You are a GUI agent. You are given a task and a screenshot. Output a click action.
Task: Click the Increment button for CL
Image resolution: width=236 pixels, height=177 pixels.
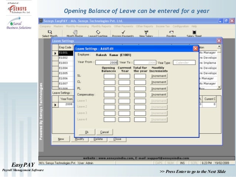point(159,82)
